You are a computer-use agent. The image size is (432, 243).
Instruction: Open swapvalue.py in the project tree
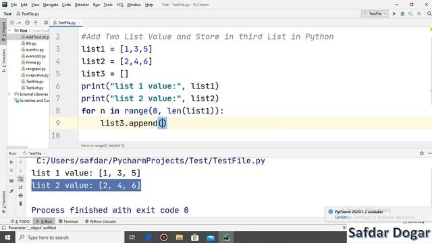pyautogui.click(x=35, y=75)
